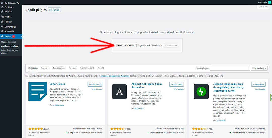Click the Gpl Descargas Wp site name
This screenshot has width=272, height=138.
tap(12, 3)
